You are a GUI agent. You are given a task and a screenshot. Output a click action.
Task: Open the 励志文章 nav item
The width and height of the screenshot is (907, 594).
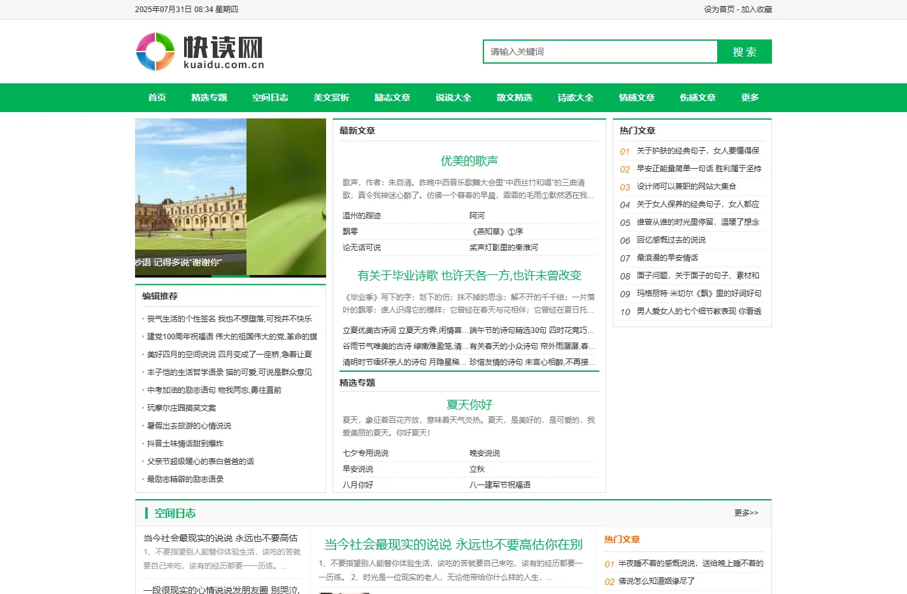point(392,97)
